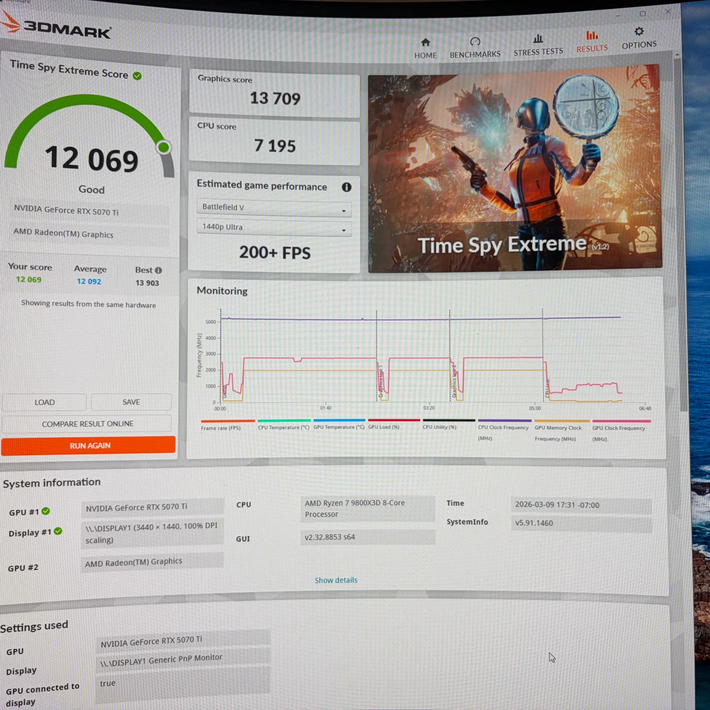Click the orange RUN AGAIN button

coord(88,446)
